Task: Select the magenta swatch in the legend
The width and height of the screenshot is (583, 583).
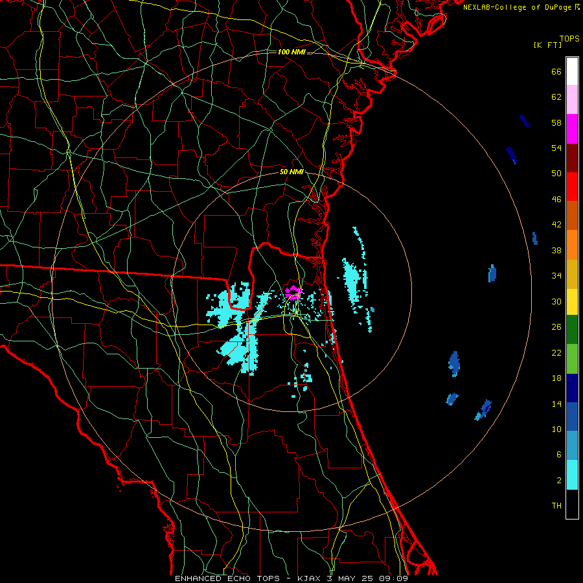Action: [x=572, y=129]
